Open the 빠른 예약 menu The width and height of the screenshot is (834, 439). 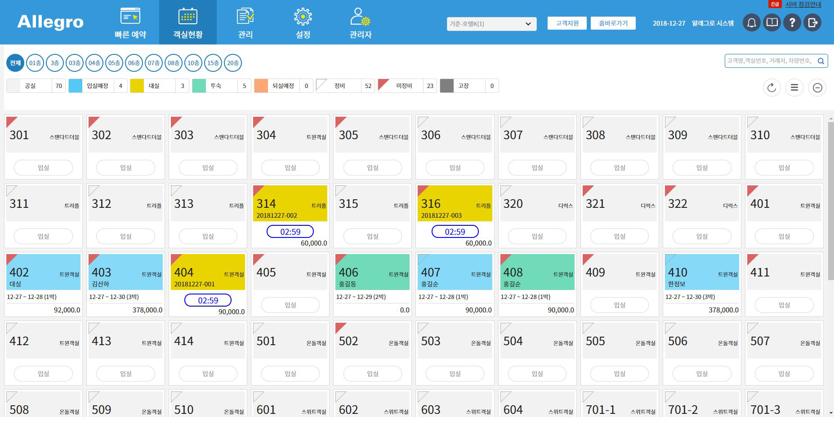pos(130,22)
